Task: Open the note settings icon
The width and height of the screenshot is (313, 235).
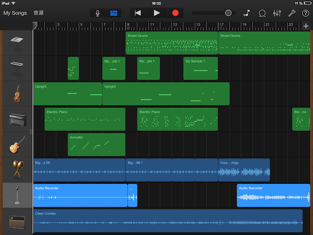Action: tap(247, 13)
